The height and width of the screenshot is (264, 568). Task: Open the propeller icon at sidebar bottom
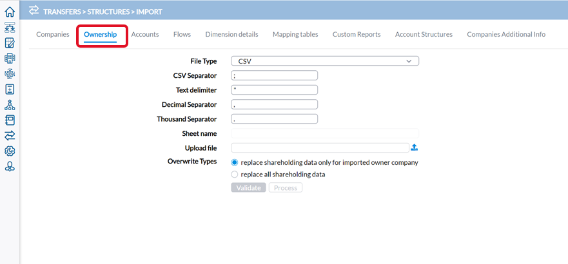(10, 166)
